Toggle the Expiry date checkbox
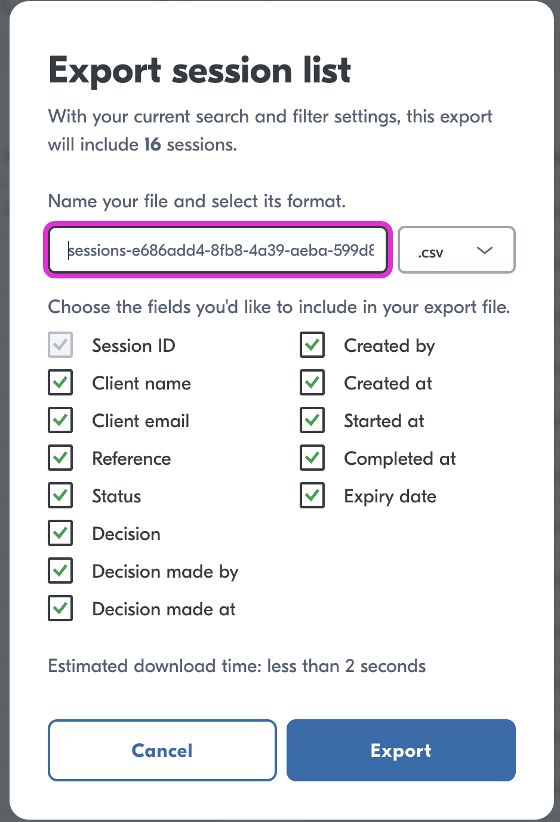Viewport: 560px width, 822px height. 312,496
